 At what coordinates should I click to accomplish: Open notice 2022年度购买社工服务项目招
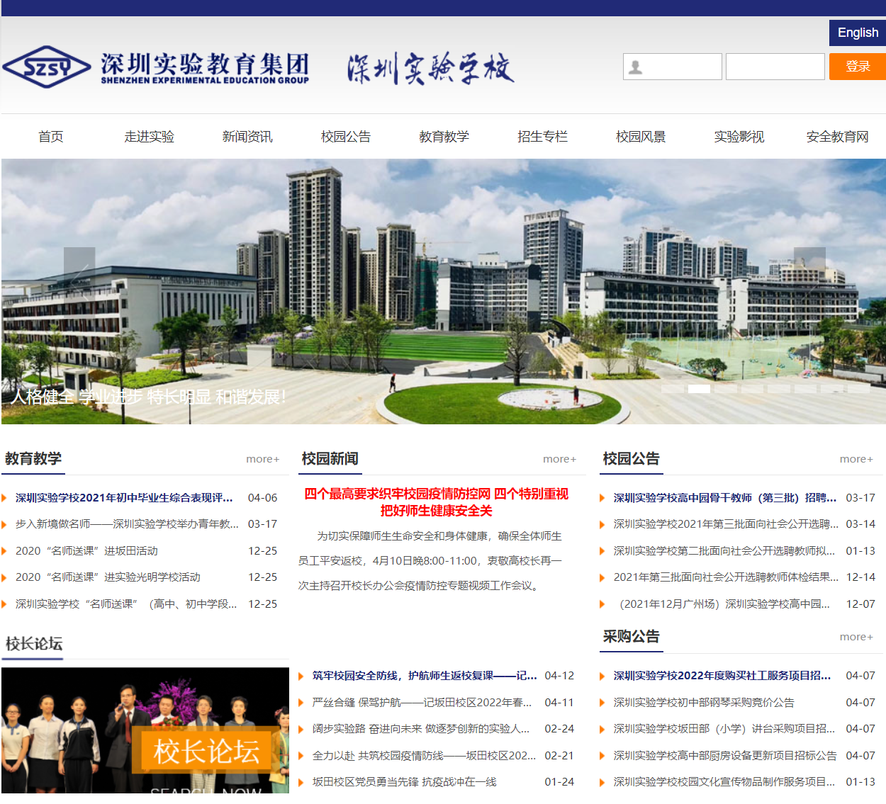coord(722,676)
